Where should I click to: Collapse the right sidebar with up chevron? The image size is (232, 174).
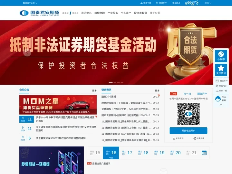221,105
